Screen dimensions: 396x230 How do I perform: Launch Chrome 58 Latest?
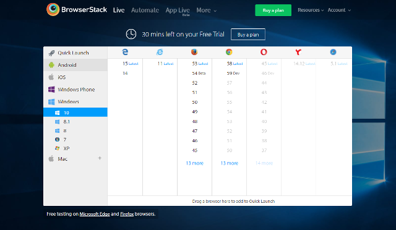point(235,64)
